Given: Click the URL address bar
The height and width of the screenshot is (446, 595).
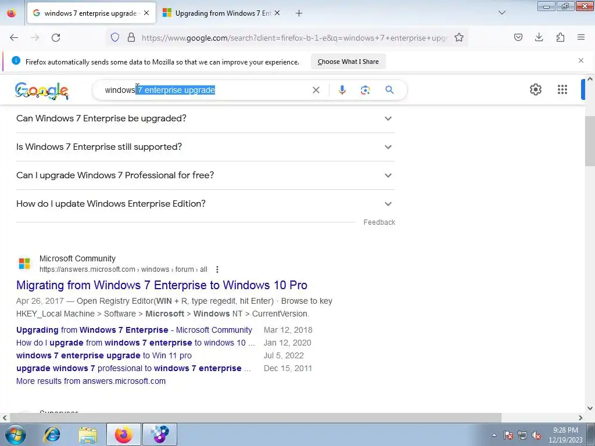Looking at the screenshot, I should pyautogui.click(x=294, y=38).
